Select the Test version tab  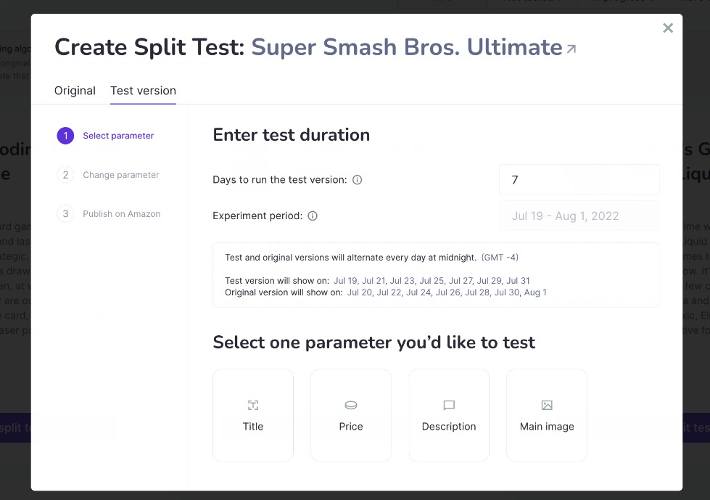[143, 91]
